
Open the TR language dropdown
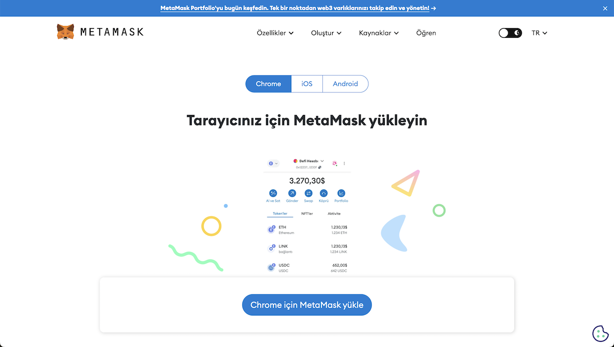pyautogui.click(x=539, y=32)
